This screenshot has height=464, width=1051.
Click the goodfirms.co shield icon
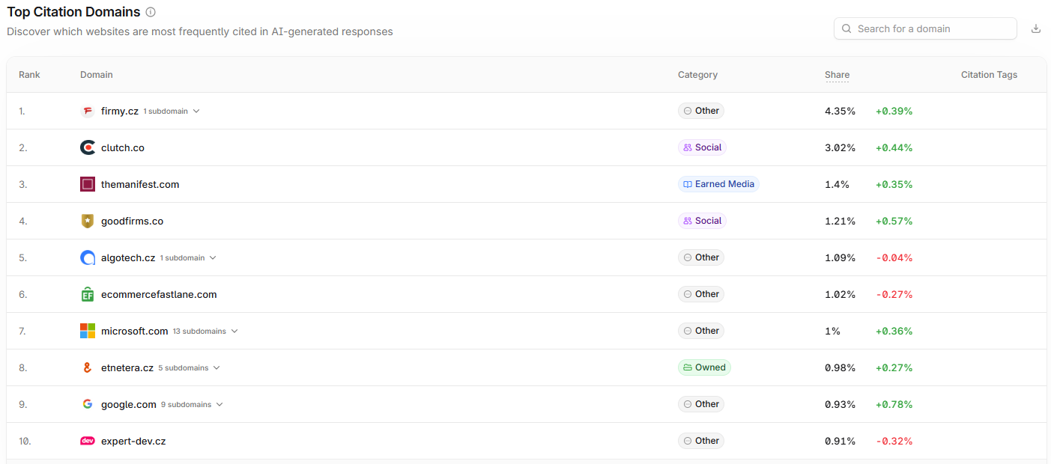[88, 221]
